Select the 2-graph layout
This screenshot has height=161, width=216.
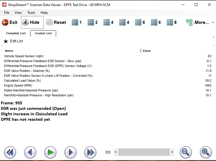92,22
